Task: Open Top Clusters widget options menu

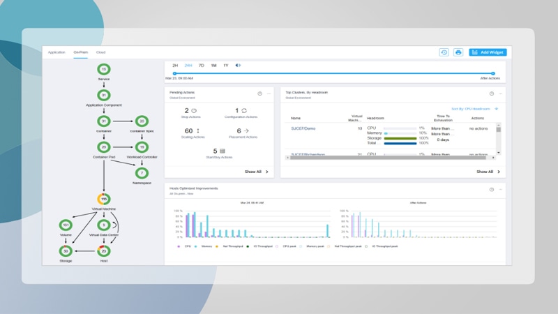Action: pyautogui.click(x=500, y=94)
